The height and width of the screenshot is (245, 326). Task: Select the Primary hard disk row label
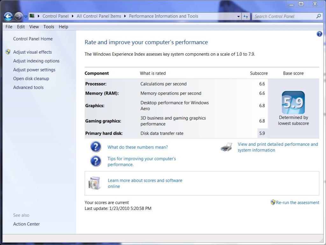click(104, 133)
